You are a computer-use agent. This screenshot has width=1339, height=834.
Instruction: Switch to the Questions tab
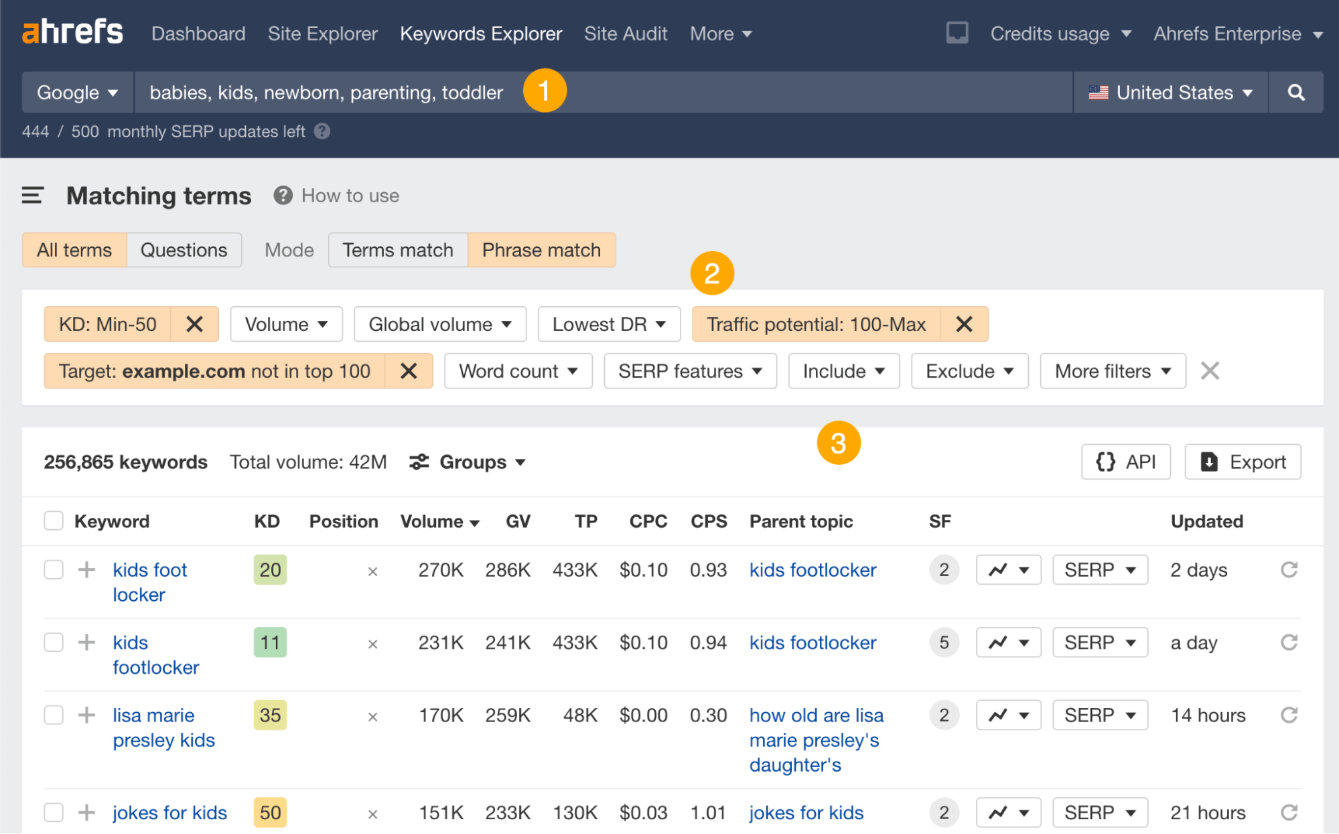click(184, 249)
